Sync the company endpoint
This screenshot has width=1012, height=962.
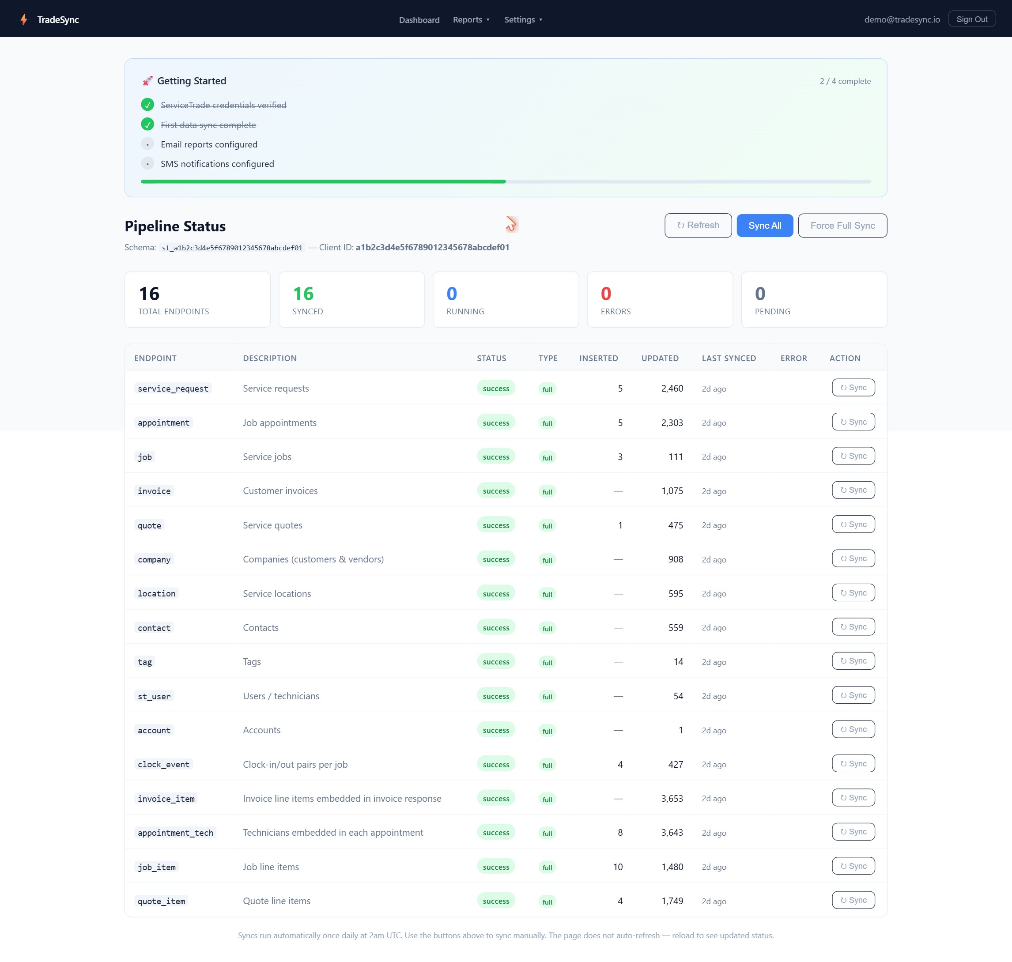click(853, 558)
